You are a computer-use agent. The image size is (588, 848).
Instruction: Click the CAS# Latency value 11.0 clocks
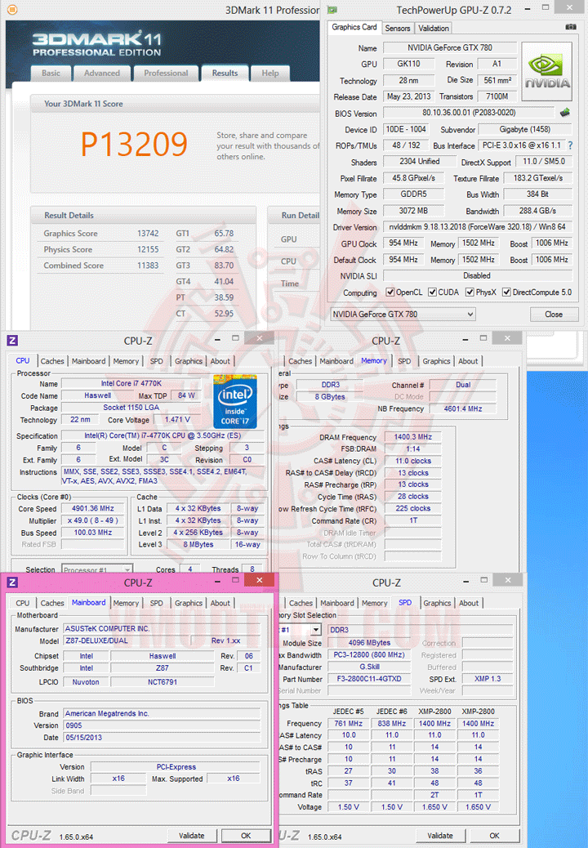click(413, 461)
